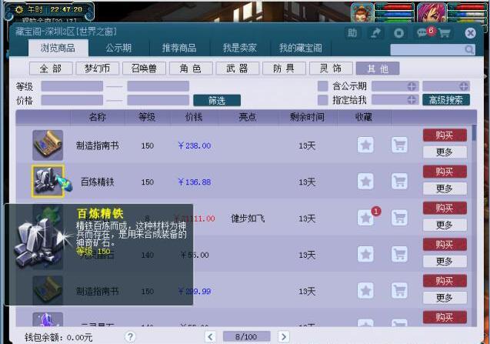Select the 灵饰 category
The image size is (490, 344).
click(x=331, y=68)
